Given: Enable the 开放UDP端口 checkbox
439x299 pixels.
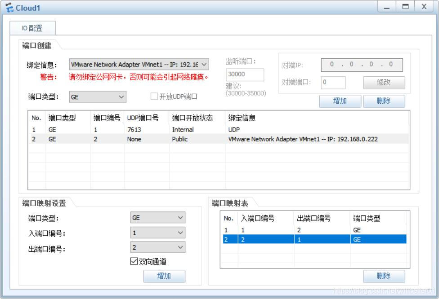Looking at the screenshot, I should 154,97.
